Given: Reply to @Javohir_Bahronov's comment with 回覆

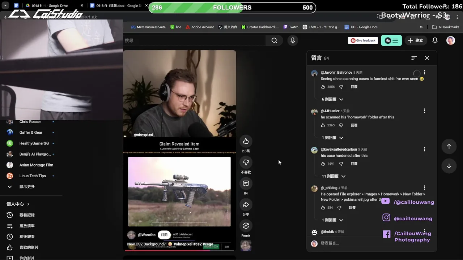Looking at the screenshot, I should point(354,87).
